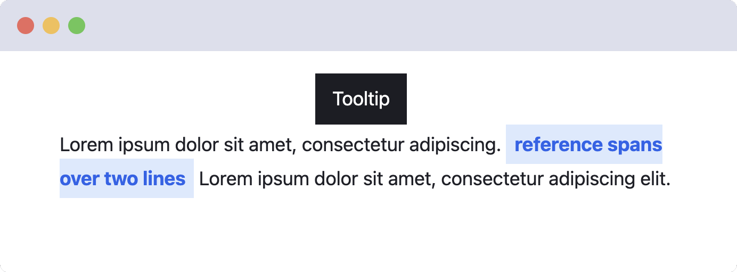The image size is (737, 272).
Task: Click the highlighted "reference spans" text
Action: 588,145
